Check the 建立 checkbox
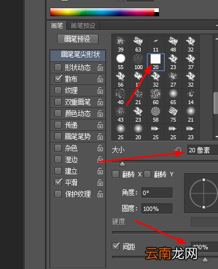The image size is (218, 269). point(58,171)
